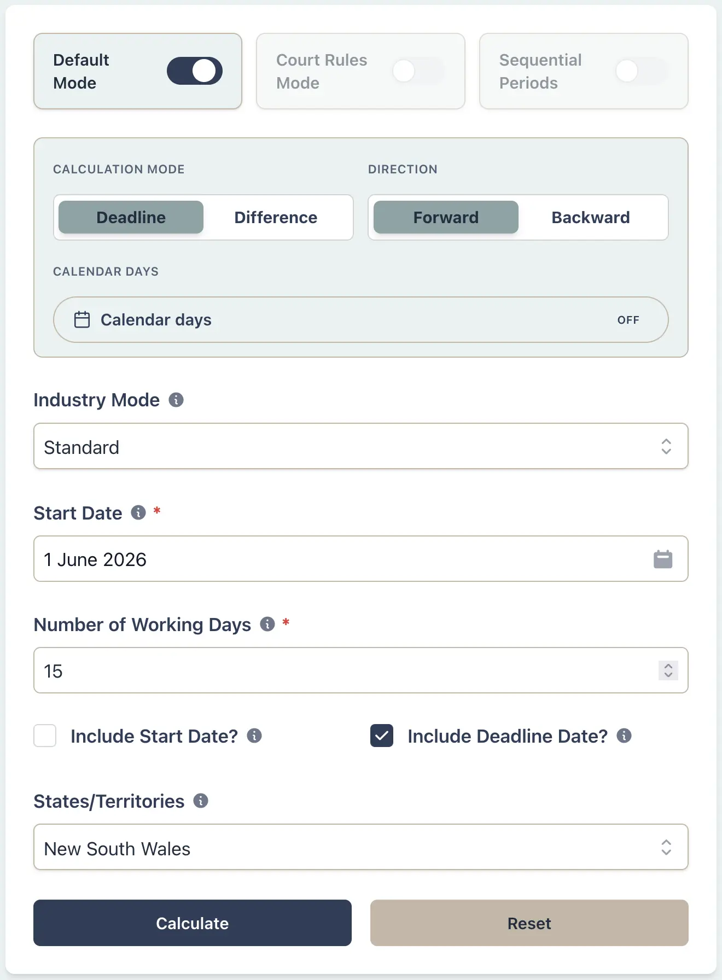This screenshot has height=980, width=722.
Task: Toggle the Default Mode switch
Action: click(194, 71)
